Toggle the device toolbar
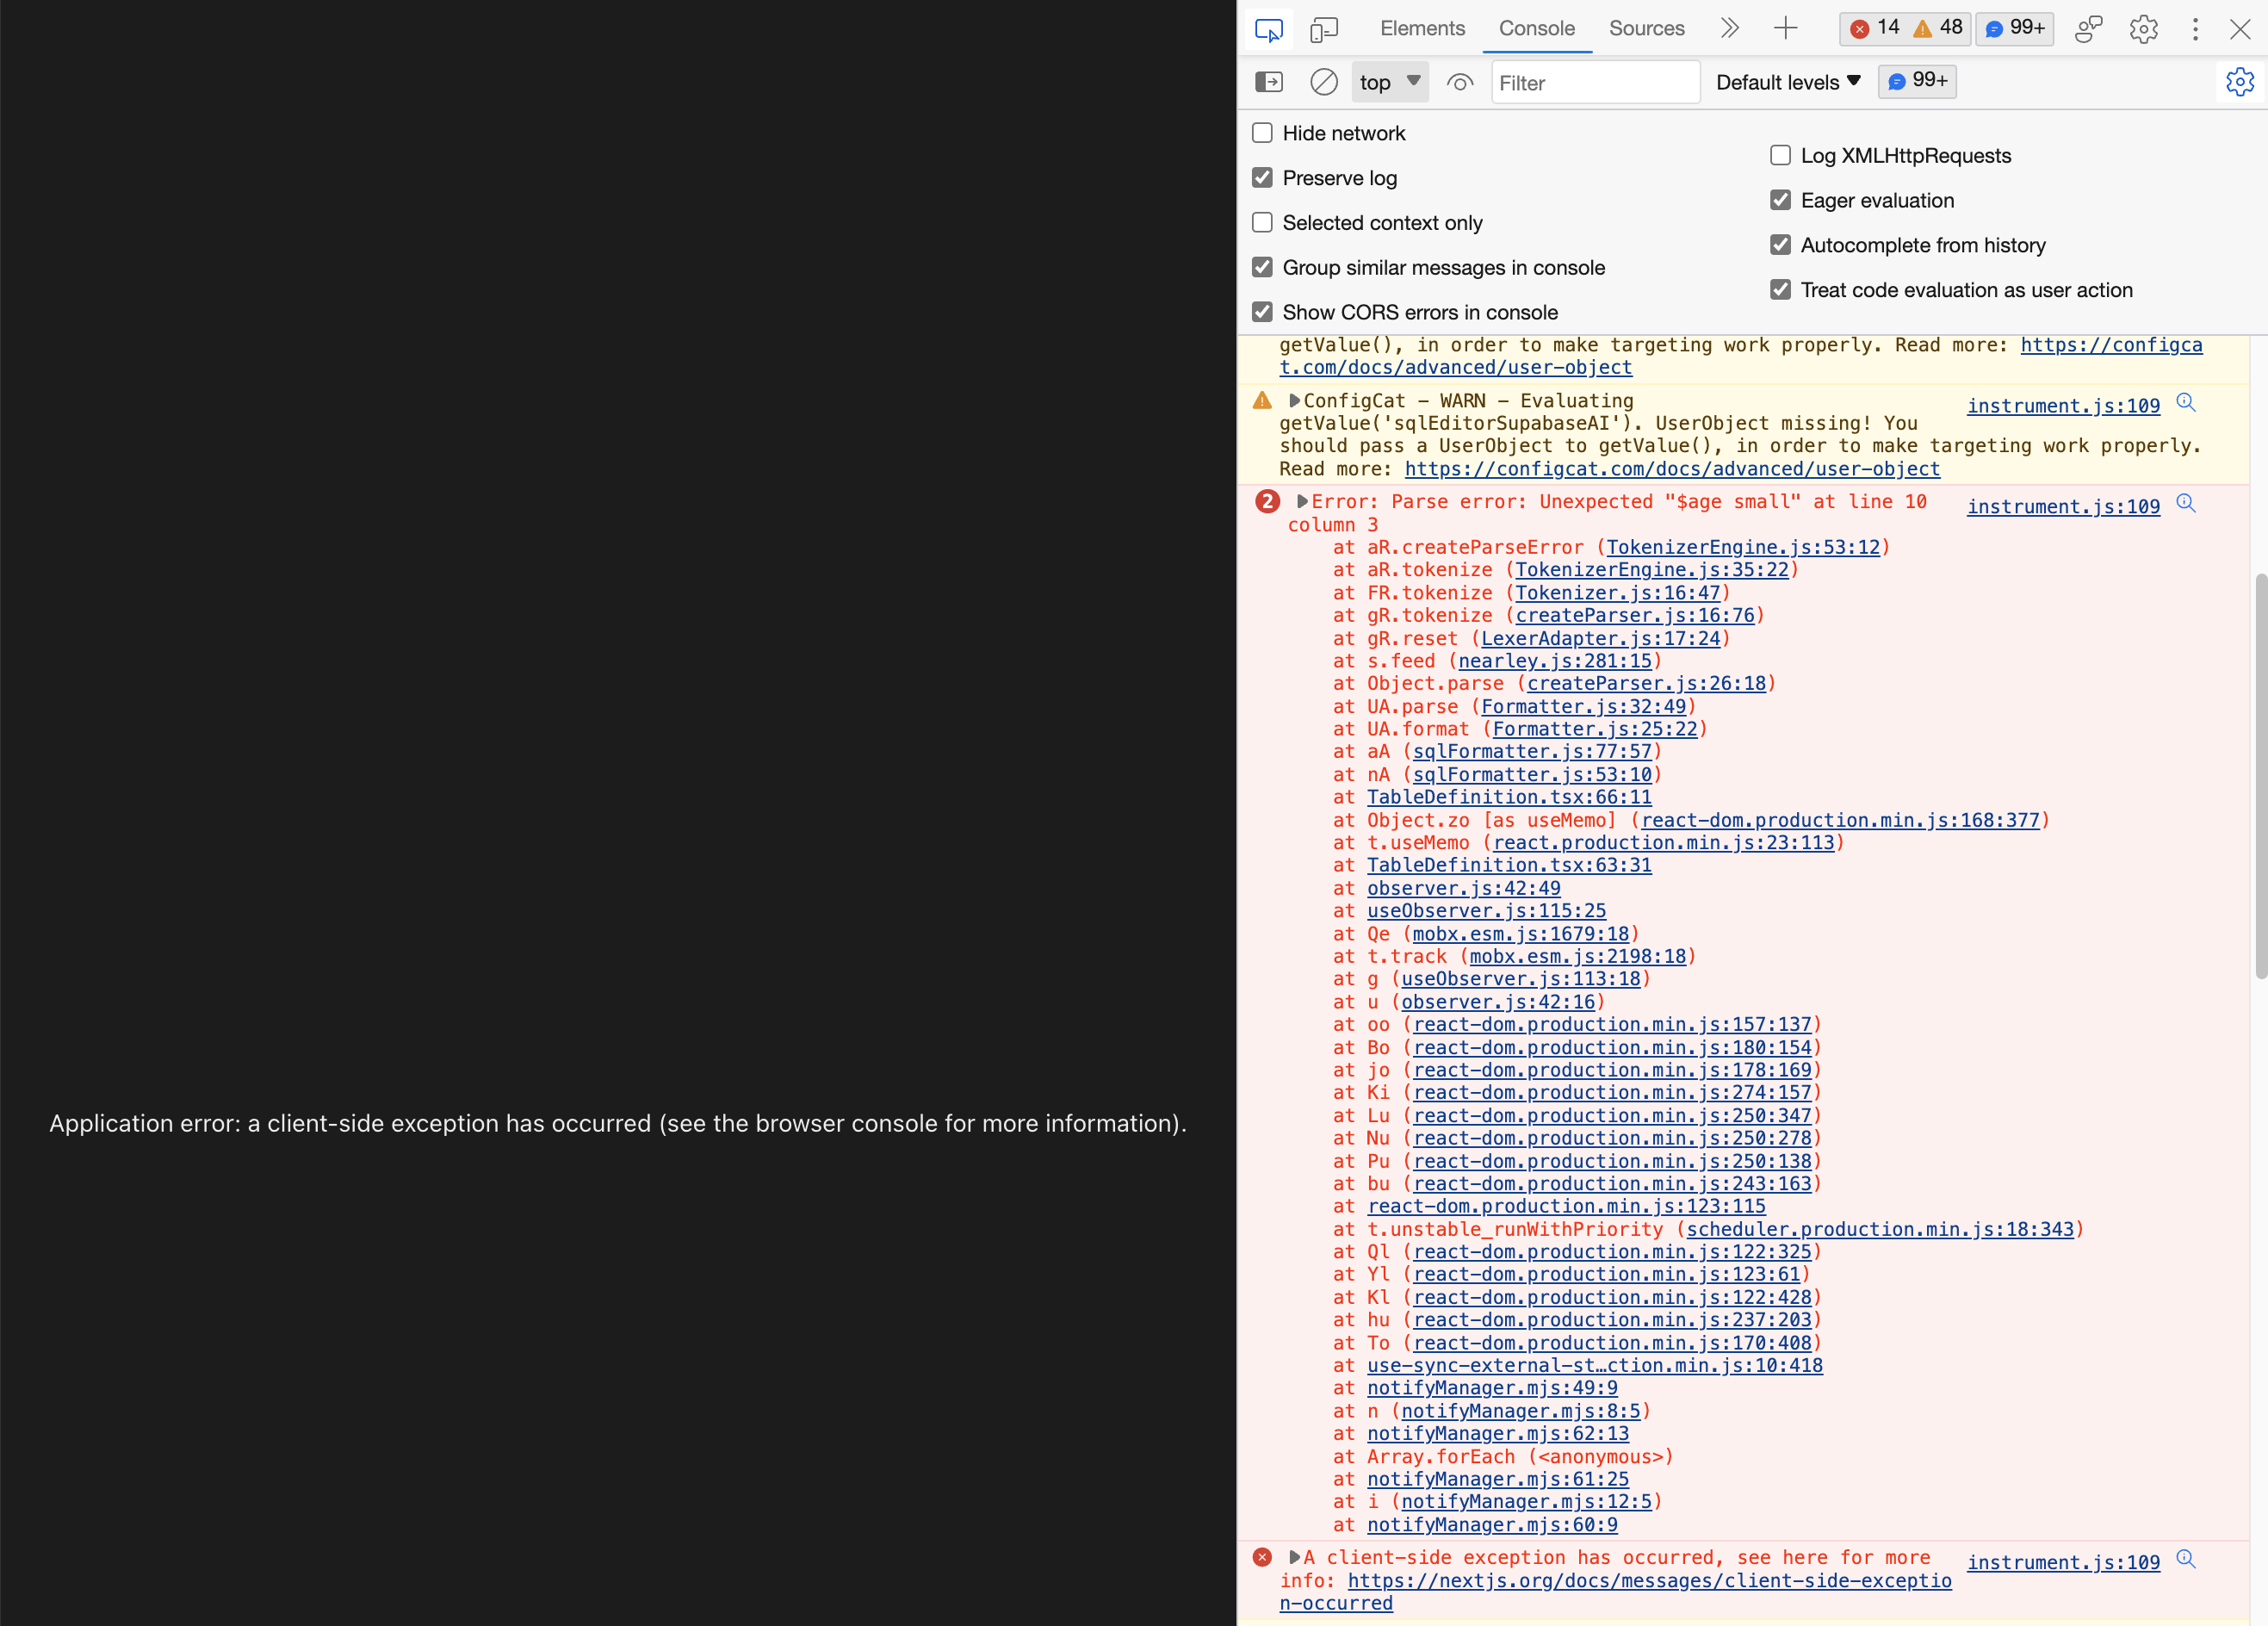This screenshot has height=1626, width=2268. 1324,29
